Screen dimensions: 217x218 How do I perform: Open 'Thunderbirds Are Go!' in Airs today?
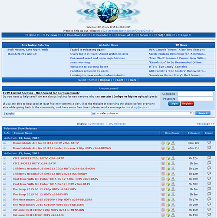(23, 54)
